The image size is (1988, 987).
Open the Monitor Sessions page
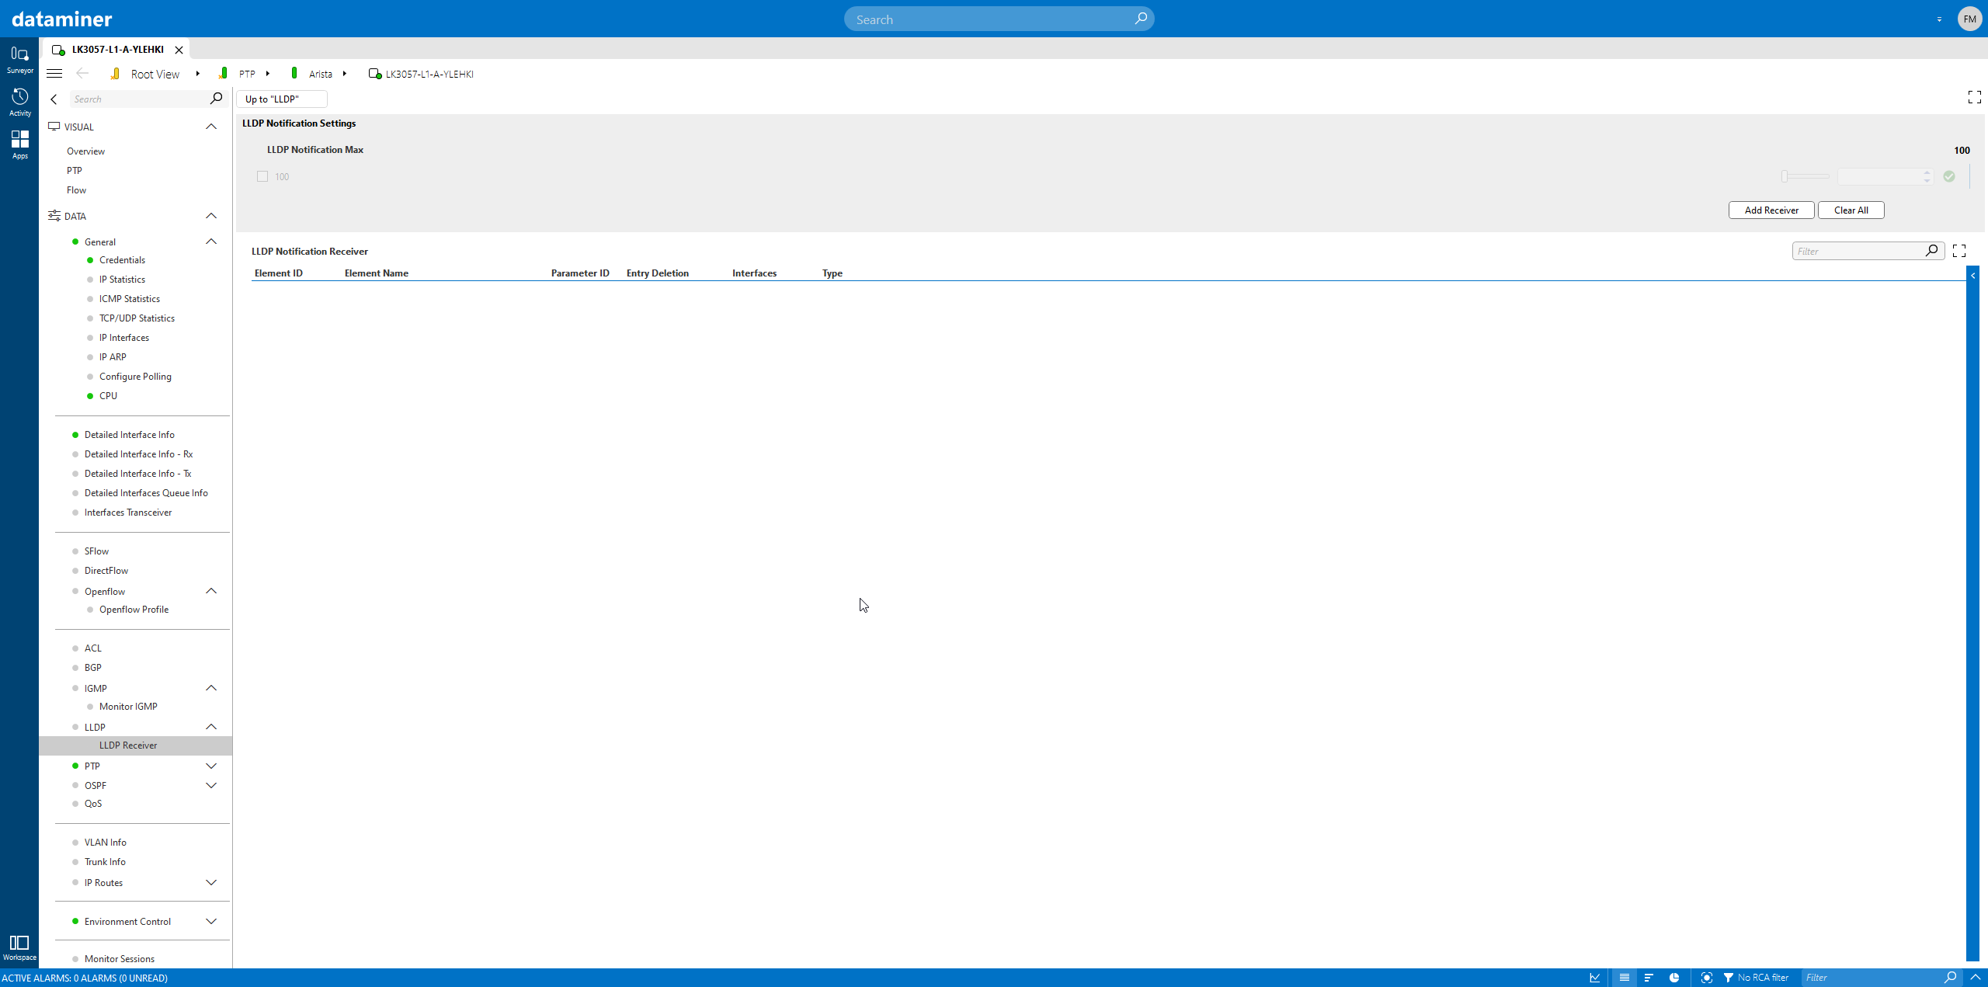(x=120, y=959)
